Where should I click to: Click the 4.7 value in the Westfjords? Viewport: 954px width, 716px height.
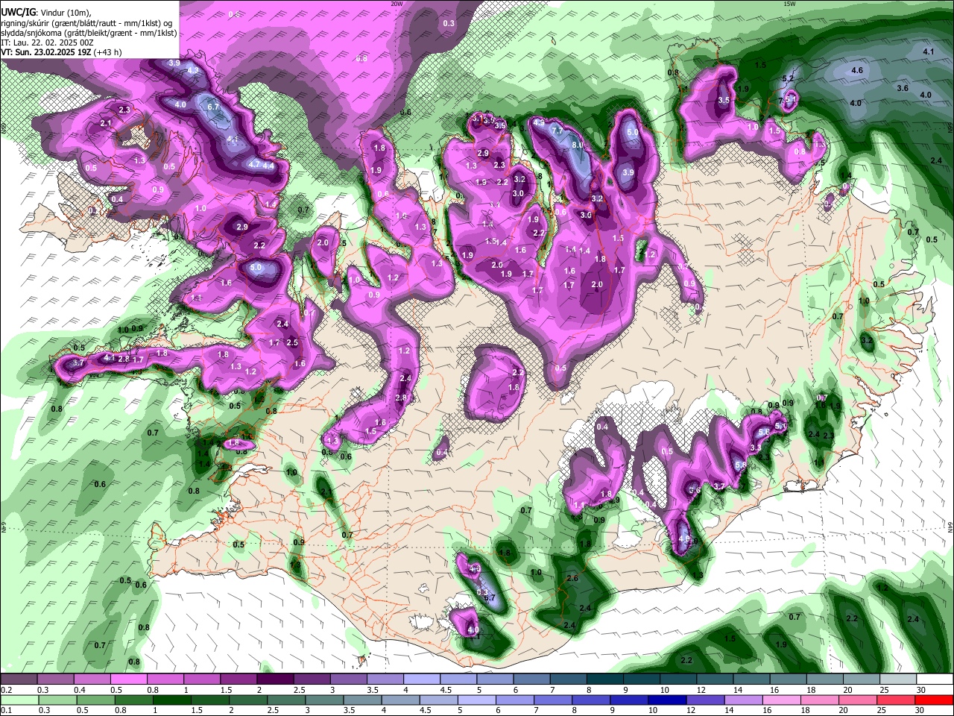tap(254, 164)
